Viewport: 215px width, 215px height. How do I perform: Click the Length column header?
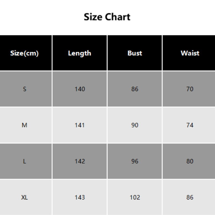(x=80, y=53)
